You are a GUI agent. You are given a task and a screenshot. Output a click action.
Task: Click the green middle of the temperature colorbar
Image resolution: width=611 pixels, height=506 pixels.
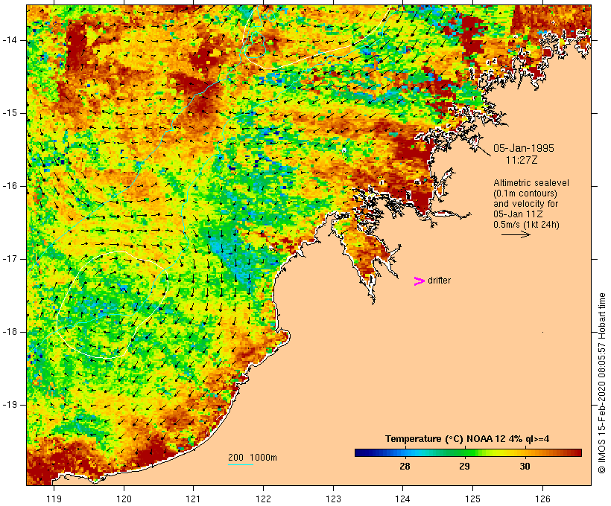468,452
